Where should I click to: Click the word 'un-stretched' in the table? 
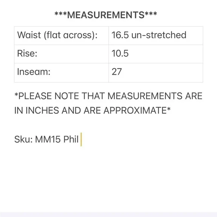[159, 35]
